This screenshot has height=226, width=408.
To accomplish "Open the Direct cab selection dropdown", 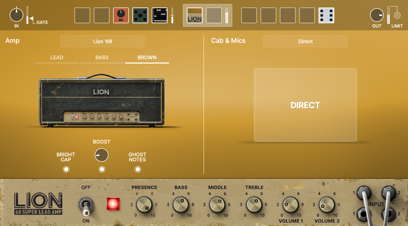I will coord(305,41).
